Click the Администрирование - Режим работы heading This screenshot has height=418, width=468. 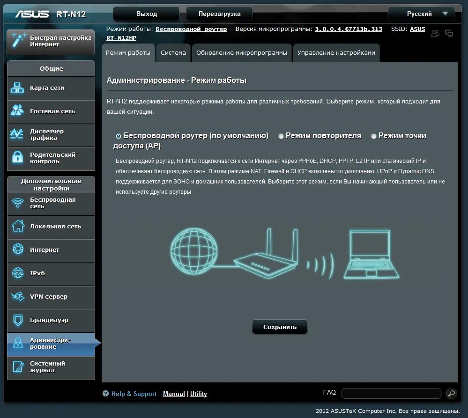177,80
